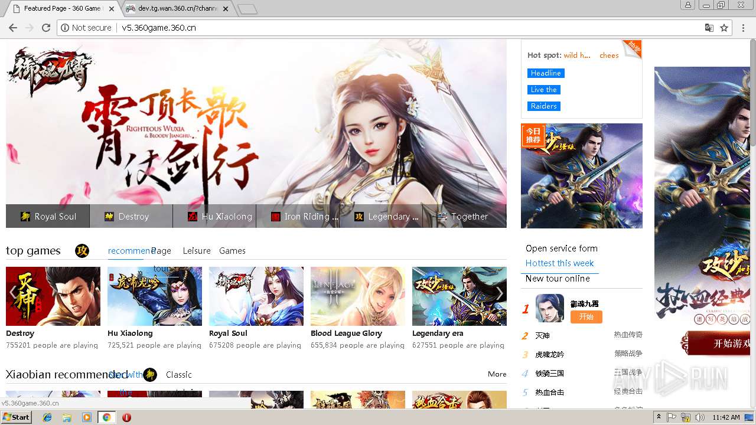The height and width of the screenshot is (425, 756).
Task: Click the taskbar clock 11:42 AM
Action: 726,417
